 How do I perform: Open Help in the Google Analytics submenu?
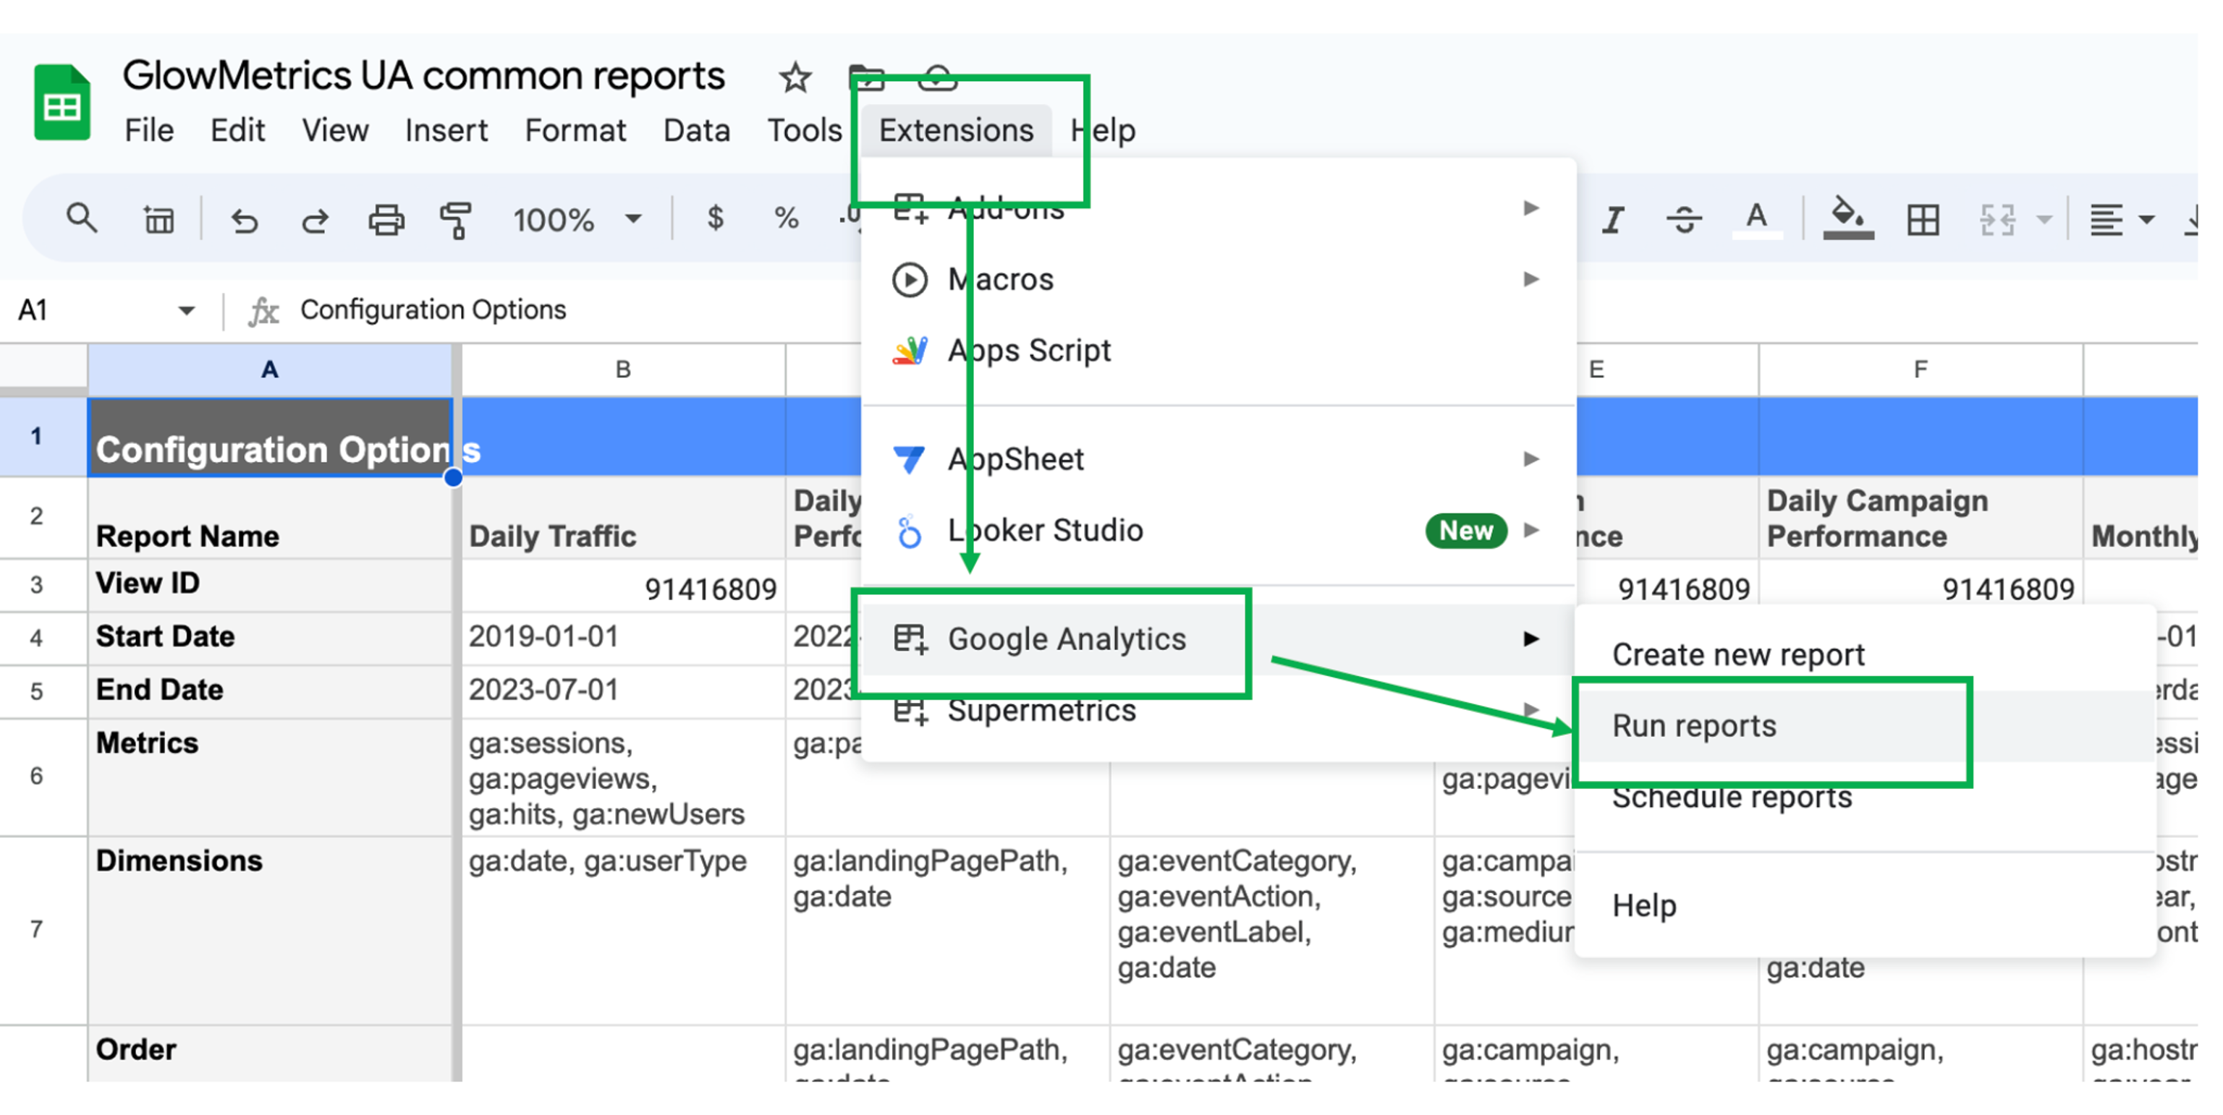[x=1865, y=905]
